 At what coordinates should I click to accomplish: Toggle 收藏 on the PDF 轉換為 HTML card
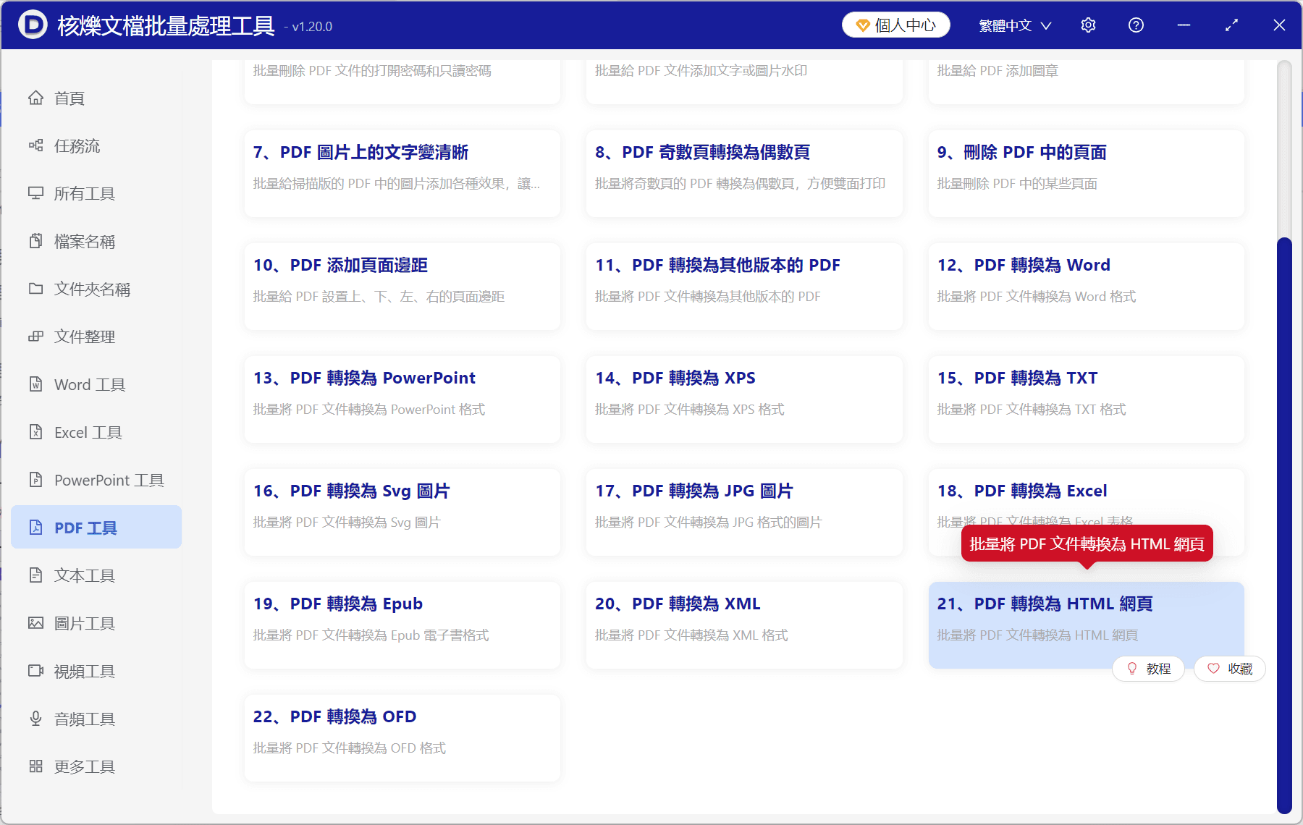[1229, 669]
